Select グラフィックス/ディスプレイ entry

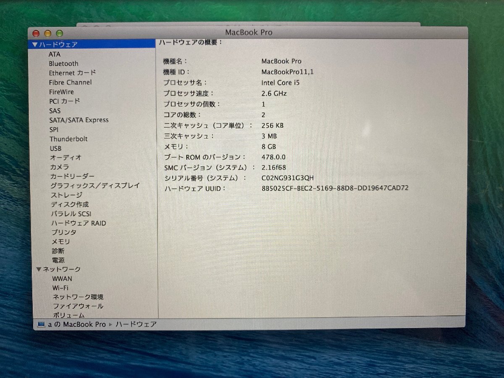click(95, 186)
